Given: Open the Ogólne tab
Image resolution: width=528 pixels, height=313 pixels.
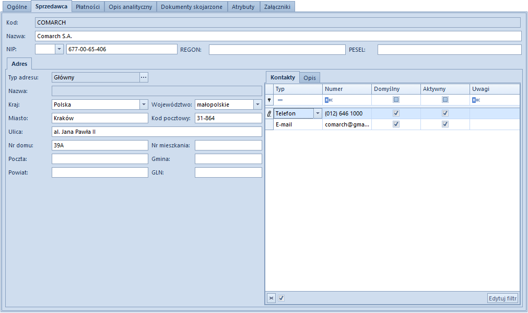Looking at the screenshot, I should point(17,7).
